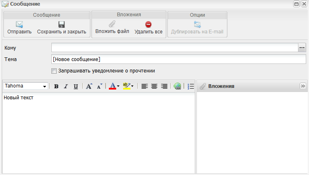The image size is (309, 175).
Task: Click the Кому recipient field
Action: pyautogui.click(x=174, y=48)
